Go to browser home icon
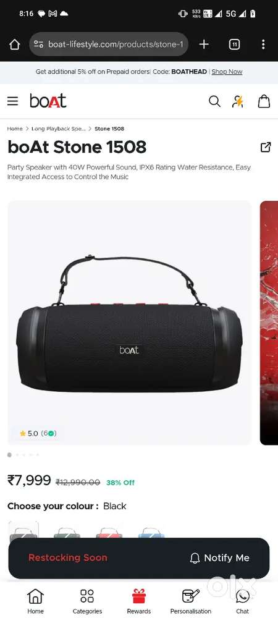 pos(15,44)
